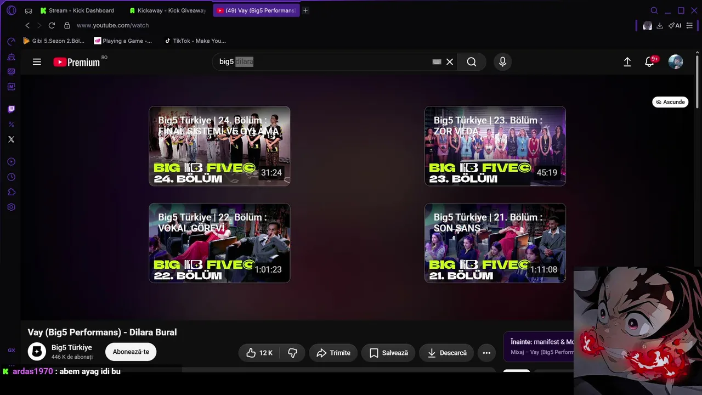Open the browser AI assistant
The height and width of the screenshot is (395, 702).
click(675, 25)
